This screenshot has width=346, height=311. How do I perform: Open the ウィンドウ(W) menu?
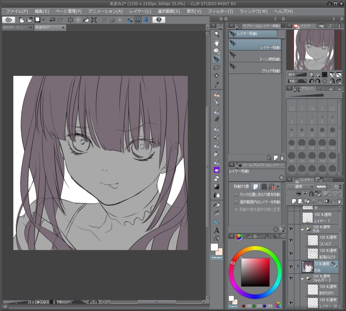pos(253,11)
